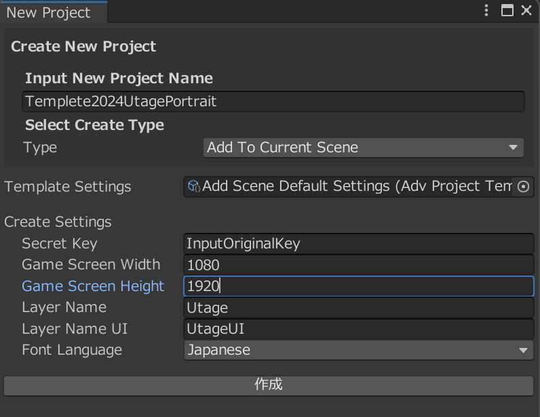Viewport: 540px width, 417px height.
Task: Click the Template Settings asset icon
Action: [x=194, y=186]
